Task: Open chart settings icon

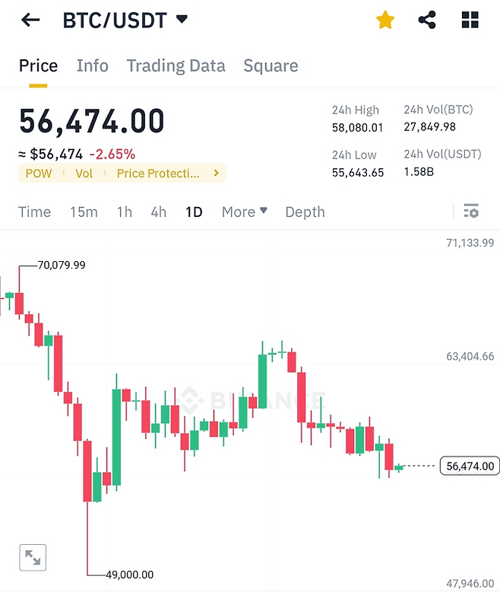Action: click(471, 212)
